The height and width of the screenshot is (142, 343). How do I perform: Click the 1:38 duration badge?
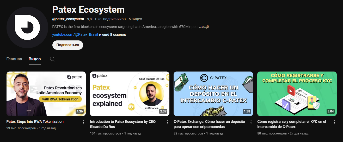click(x=247, y=111)
